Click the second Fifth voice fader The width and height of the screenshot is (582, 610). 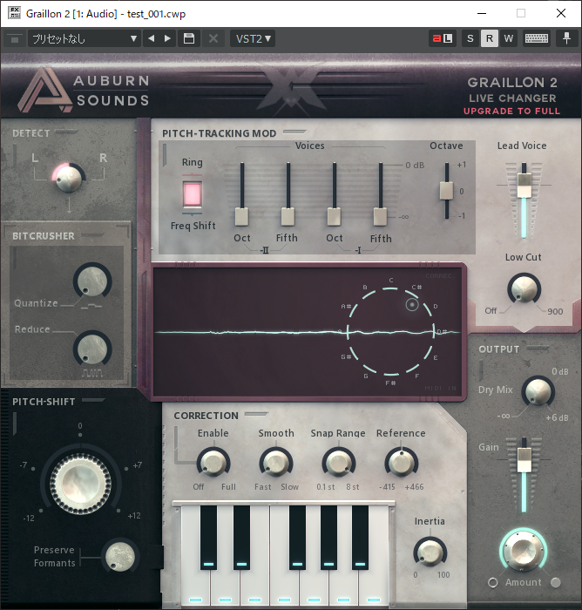pos(380,217)
